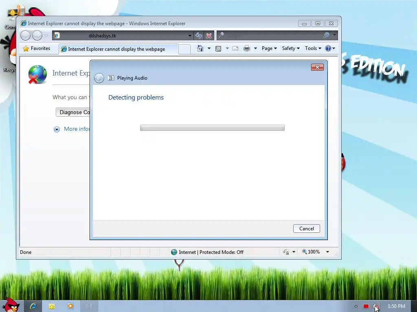417x312 pixels.
Task: Click the Internet Explorer forward button
Action: click(x=37, y=35)
